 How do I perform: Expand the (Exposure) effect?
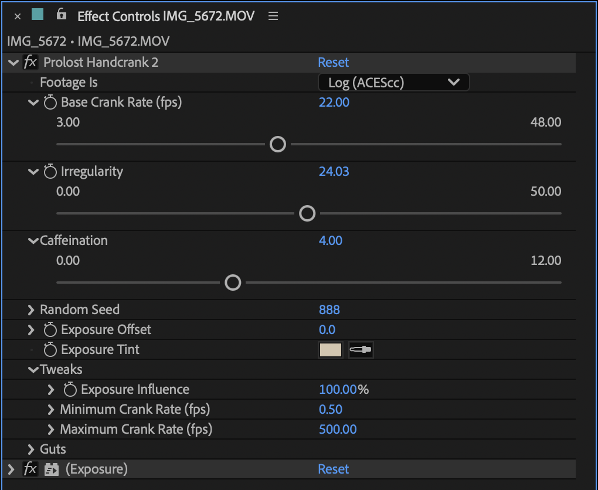click(x=12, y=469)
